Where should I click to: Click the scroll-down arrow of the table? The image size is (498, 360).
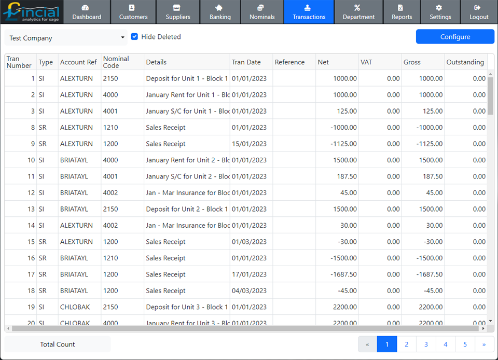490,321
